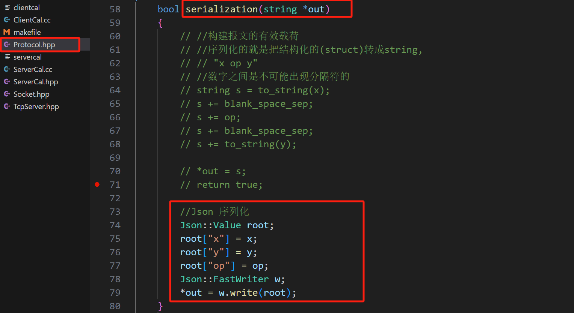574x313 pixels.
Task: Click the C++ icon beside Socket.hpp
Action: 7,94
